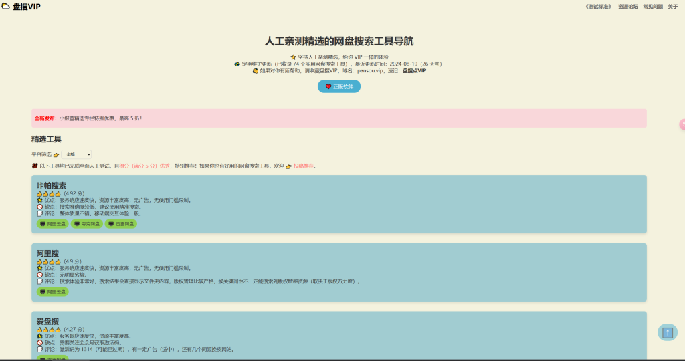Screen dimensions: 685x361
Task: Select the 阿里云盘 tag in the 阿里搜 card
Action: tap(52, 292)
